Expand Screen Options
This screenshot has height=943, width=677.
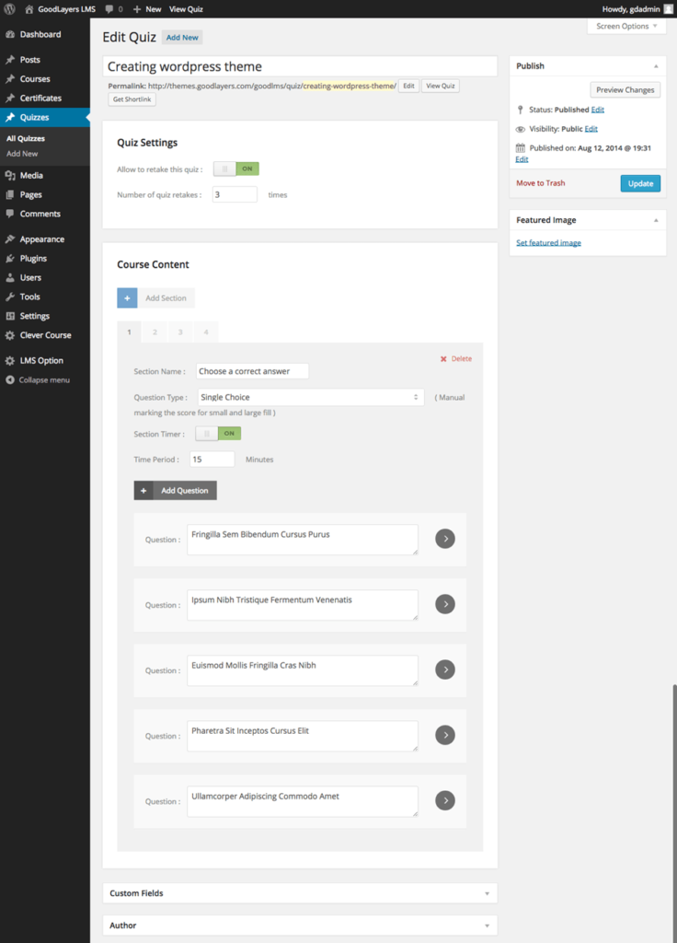click(x=626, y=26)
